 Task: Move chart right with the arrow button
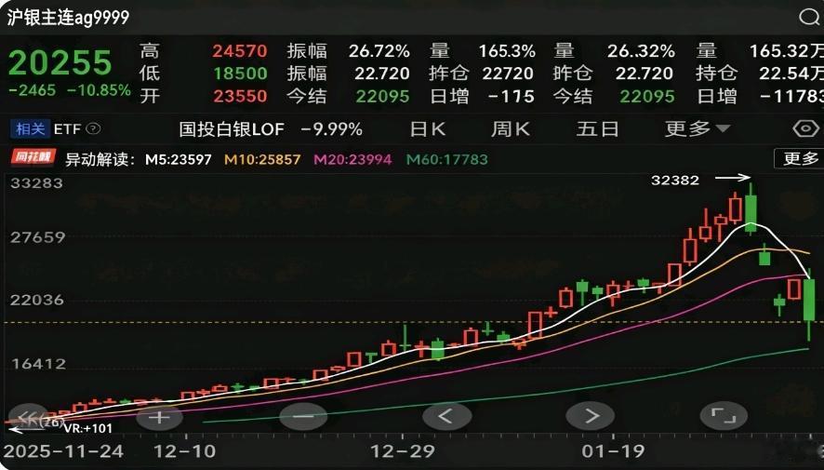591,416
